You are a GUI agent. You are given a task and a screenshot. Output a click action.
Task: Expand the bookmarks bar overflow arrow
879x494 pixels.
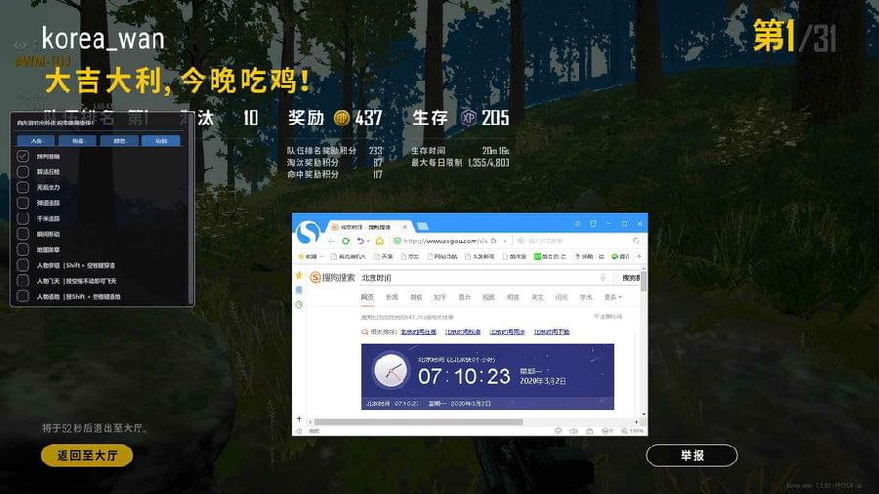click(x=639, y=257)
